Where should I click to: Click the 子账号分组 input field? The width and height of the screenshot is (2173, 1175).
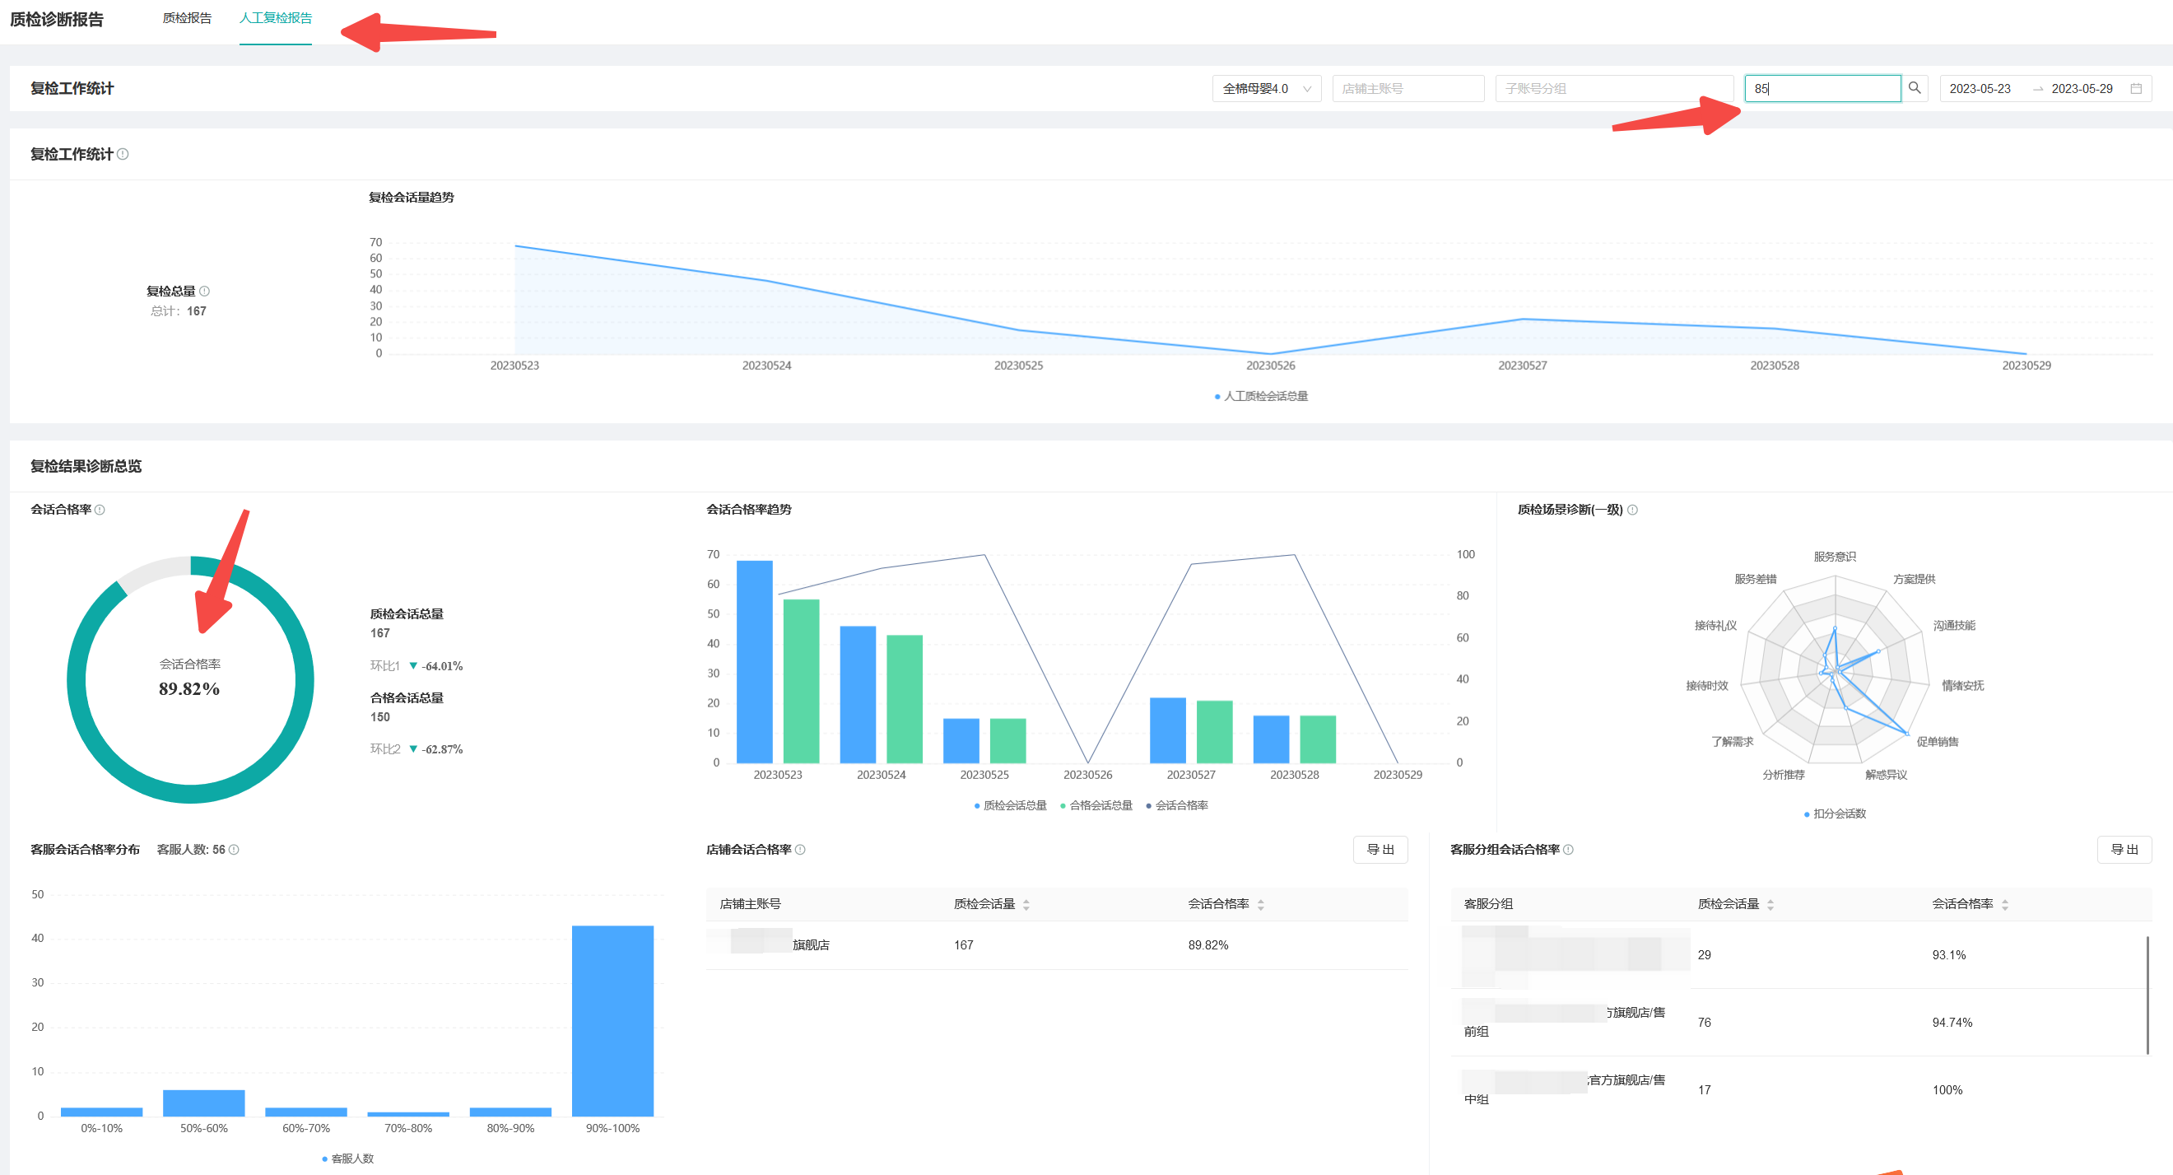[x=1614, y=89]
